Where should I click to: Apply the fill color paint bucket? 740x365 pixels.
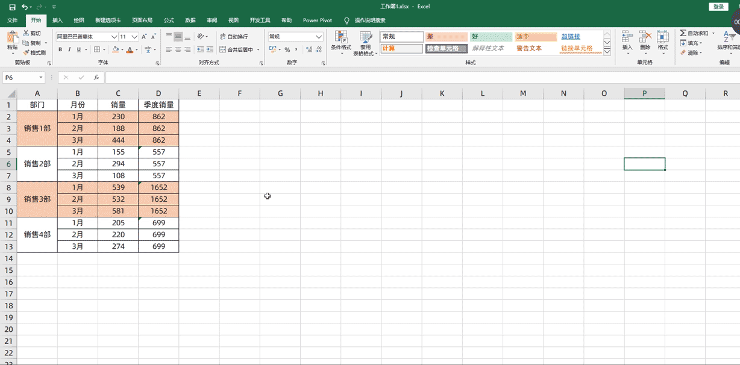[x=116, y=49]
